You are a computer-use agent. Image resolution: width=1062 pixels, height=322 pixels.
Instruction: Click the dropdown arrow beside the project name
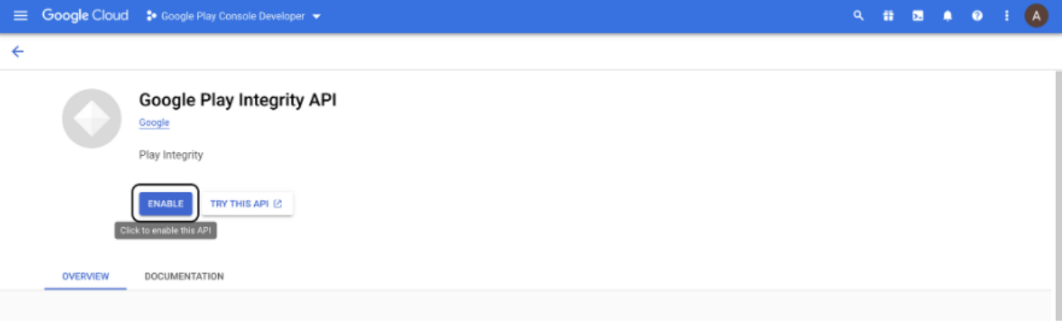316,16
